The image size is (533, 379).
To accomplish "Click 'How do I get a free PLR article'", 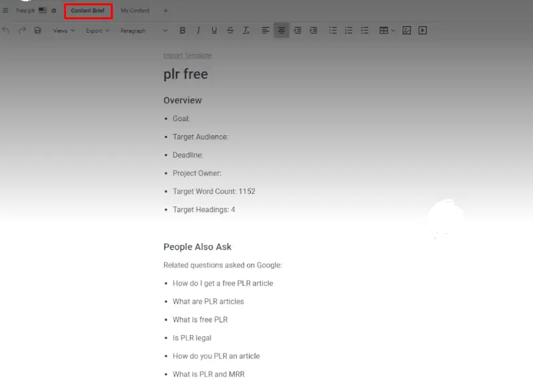I will pyautogui.click(x=223, y=283).
